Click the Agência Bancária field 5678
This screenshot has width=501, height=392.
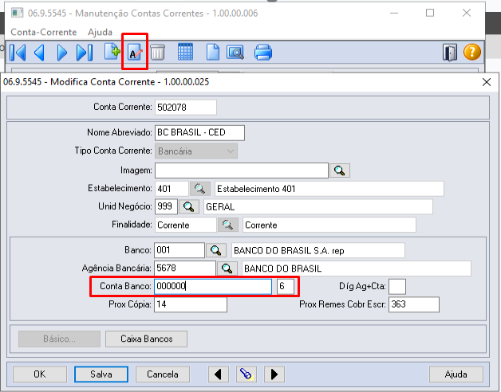click(x=185, y=269)
